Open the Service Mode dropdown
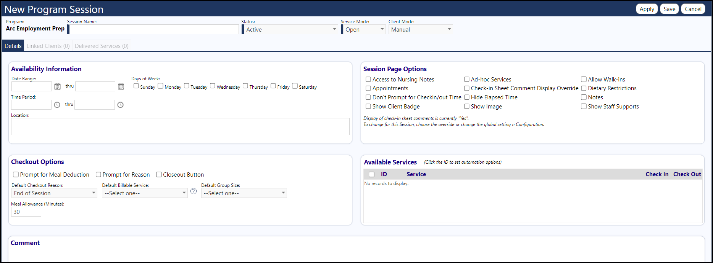713x263 pixels. 364,29
